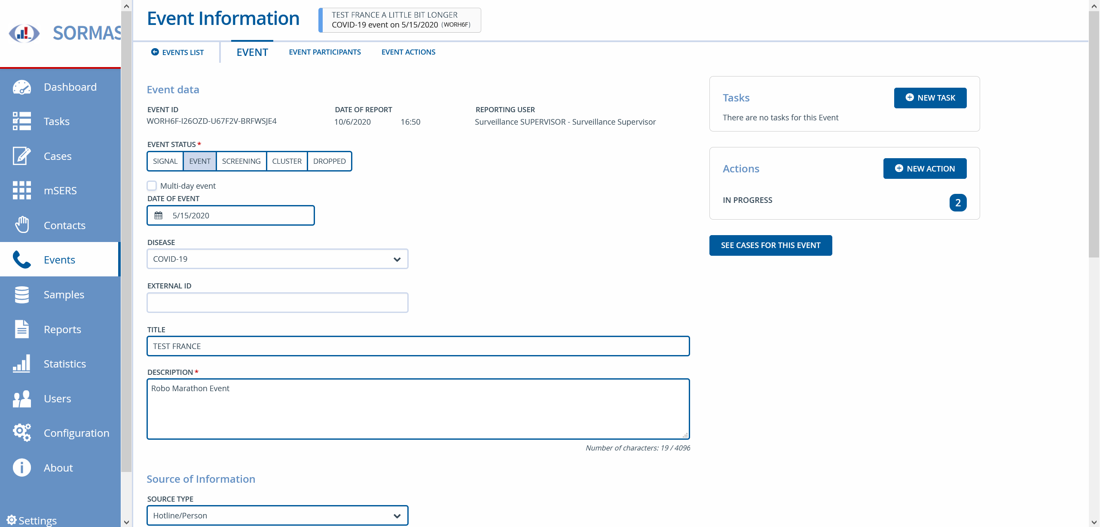Image resolution: width=1100 pixels, height=527 pixels.
Task: Open the Event Actions tab
Action: pyautogui.click(x=408, y=52)
